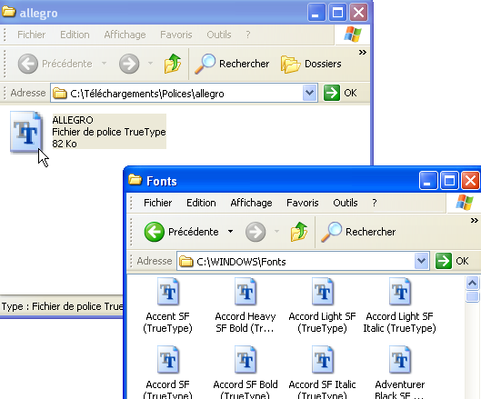481x399 pixels.
Task: Click the Windows logo in Fonts window
Action: (x=465, y=203)
